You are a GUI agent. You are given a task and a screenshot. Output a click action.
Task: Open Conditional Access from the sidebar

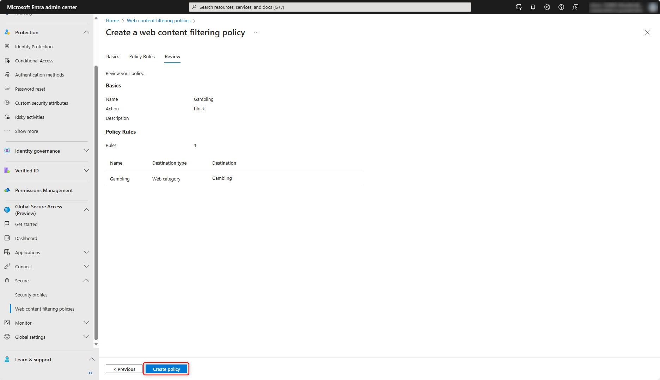pos(34,60)
